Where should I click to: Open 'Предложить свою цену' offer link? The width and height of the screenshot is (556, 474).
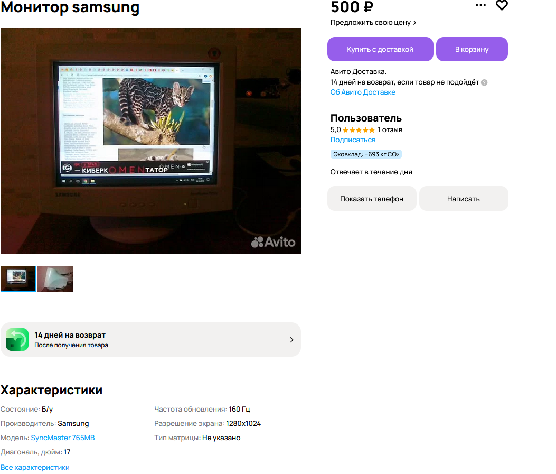pos(373,22)
